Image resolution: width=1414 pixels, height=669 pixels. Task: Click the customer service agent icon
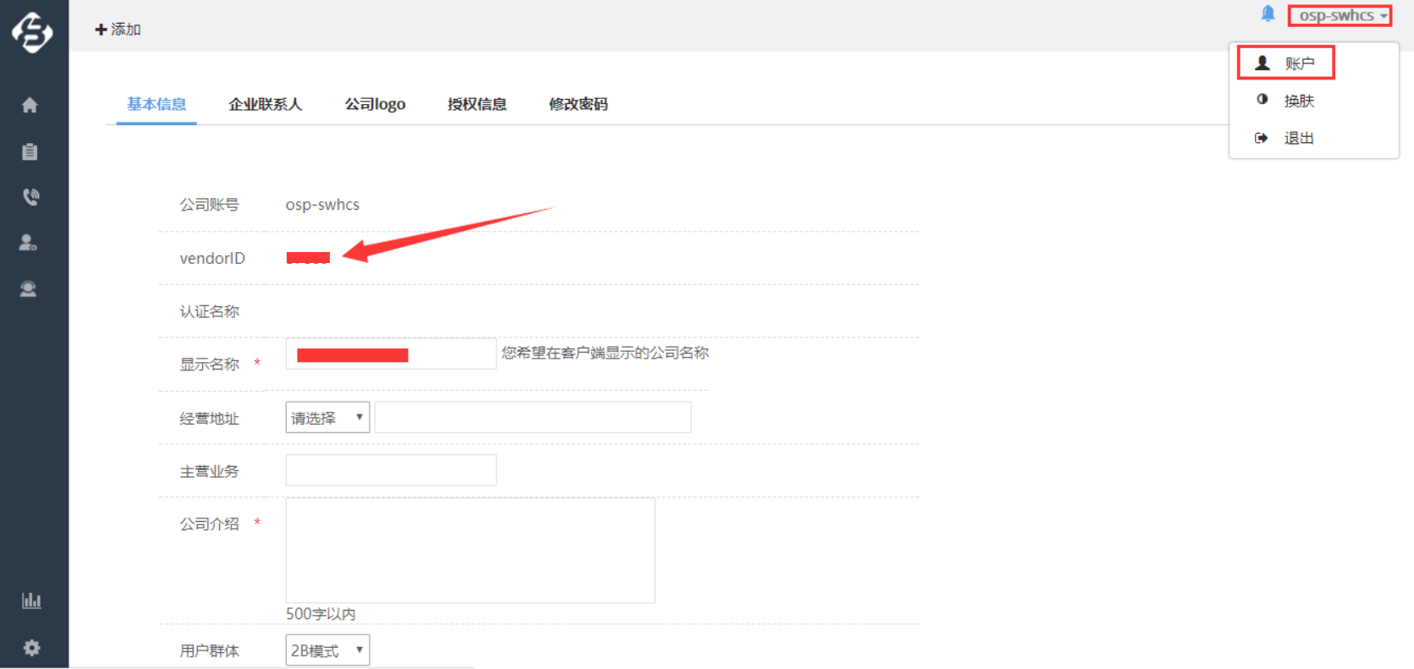point(29,289)
